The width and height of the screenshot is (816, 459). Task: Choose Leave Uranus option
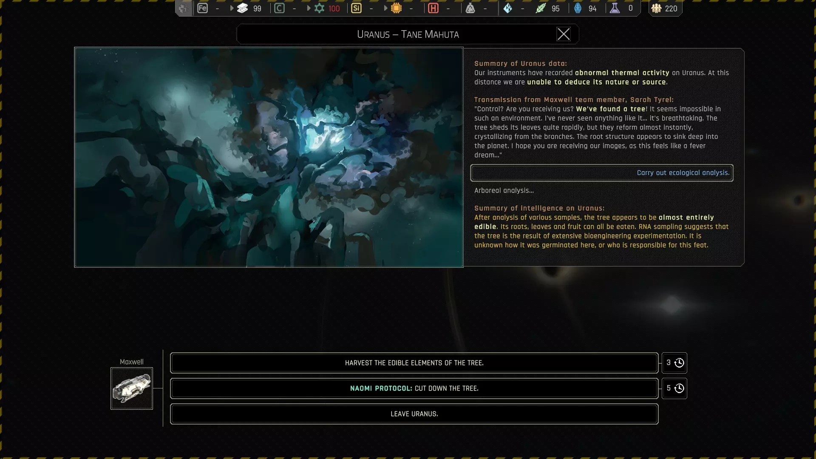pos(414,414)
